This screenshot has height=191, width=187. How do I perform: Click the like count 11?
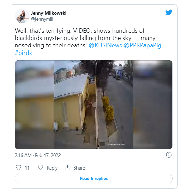(27, 168)
